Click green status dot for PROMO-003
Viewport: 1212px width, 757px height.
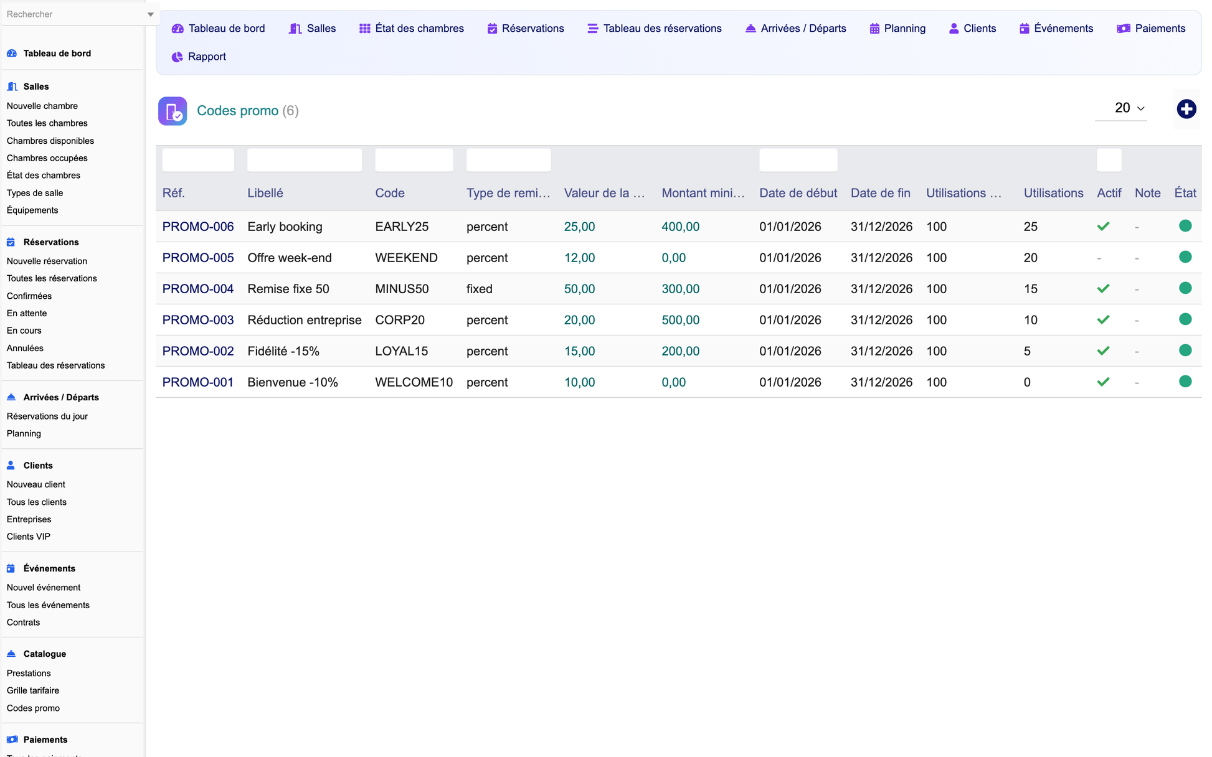[1185, 319]
